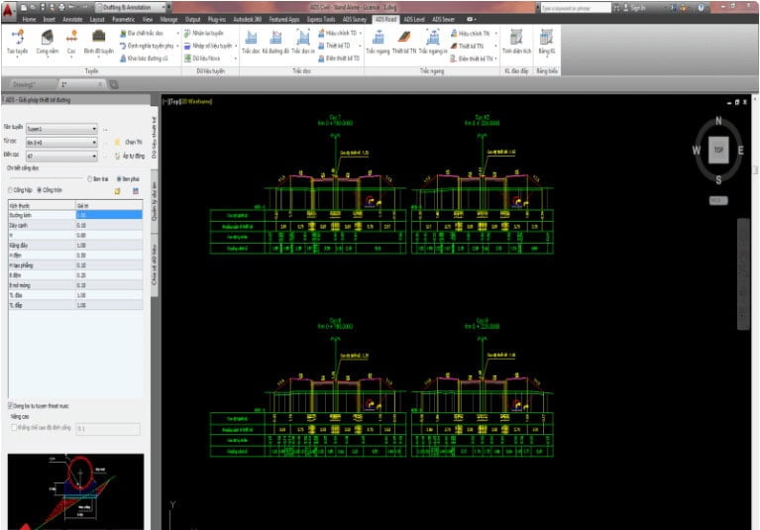This screenshot has height=530, width=760.
Task: Switch to the ADS Survey ribbon tab
Action: [x=354, y=19]
